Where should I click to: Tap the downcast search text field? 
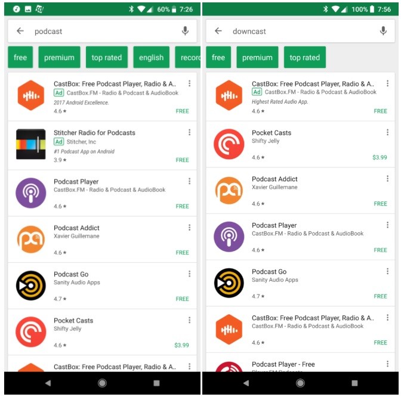pyautogui.click(x=300, y=31)
